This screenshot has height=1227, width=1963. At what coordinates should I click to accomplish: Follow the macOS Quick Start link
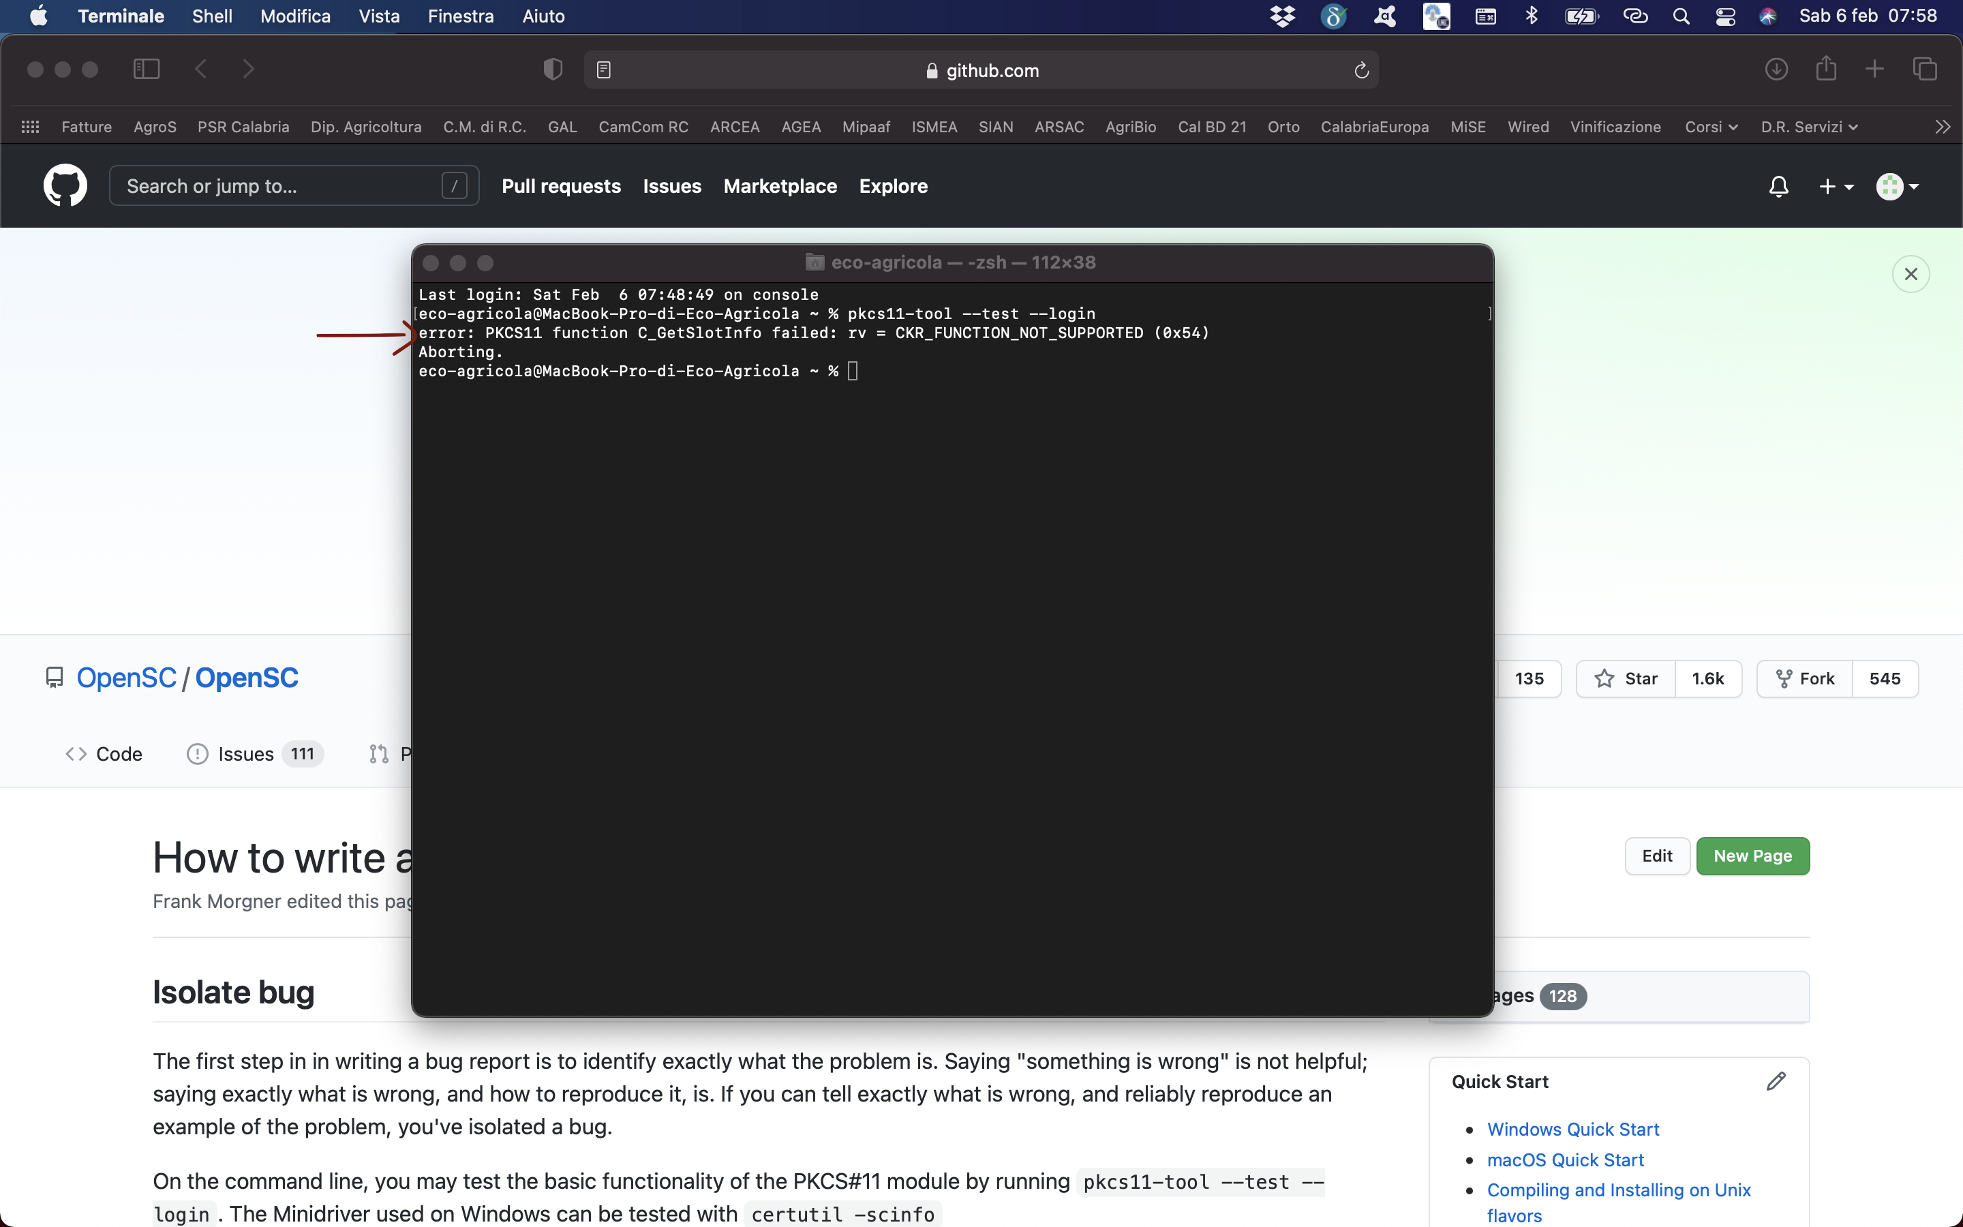click(1564, 1159)
